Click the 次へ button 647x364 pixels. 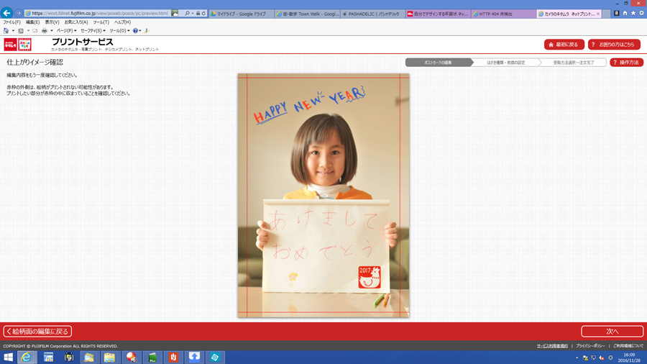[612, 332]
